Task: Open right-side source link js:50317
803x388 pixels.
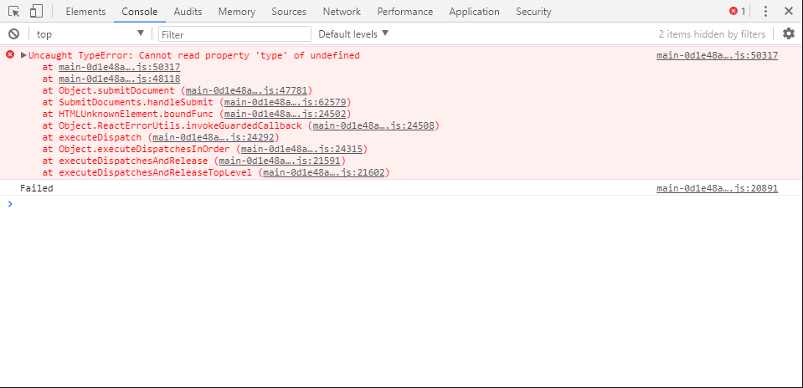Action: (x=717, y=55)
